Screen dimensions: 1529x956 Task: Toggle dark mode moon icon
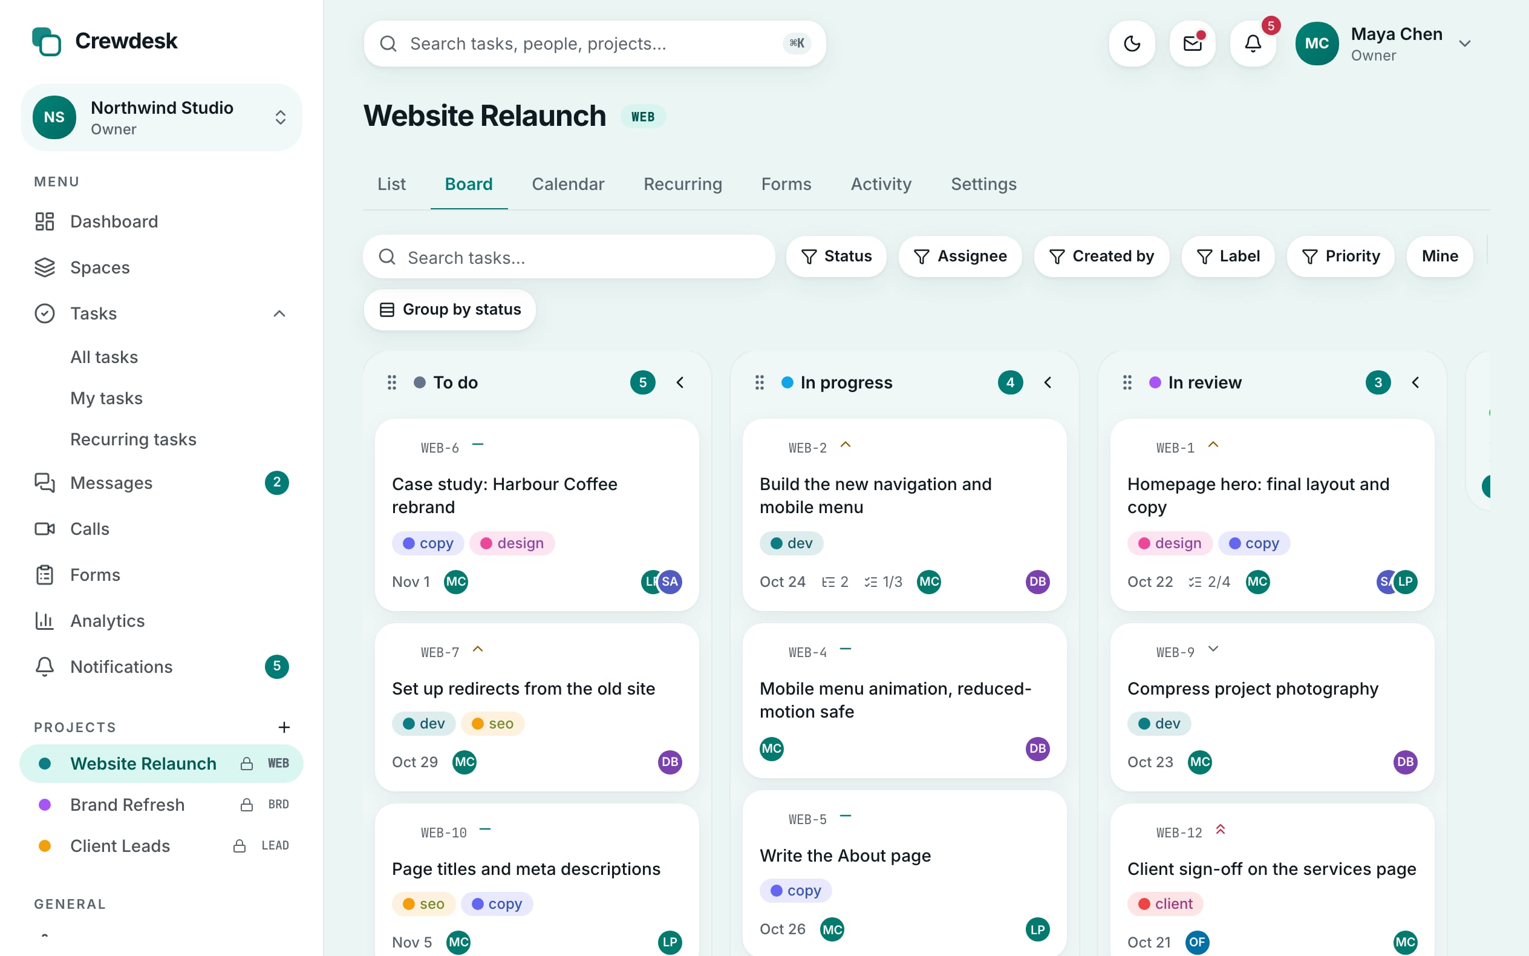(x=1132, y=43)
